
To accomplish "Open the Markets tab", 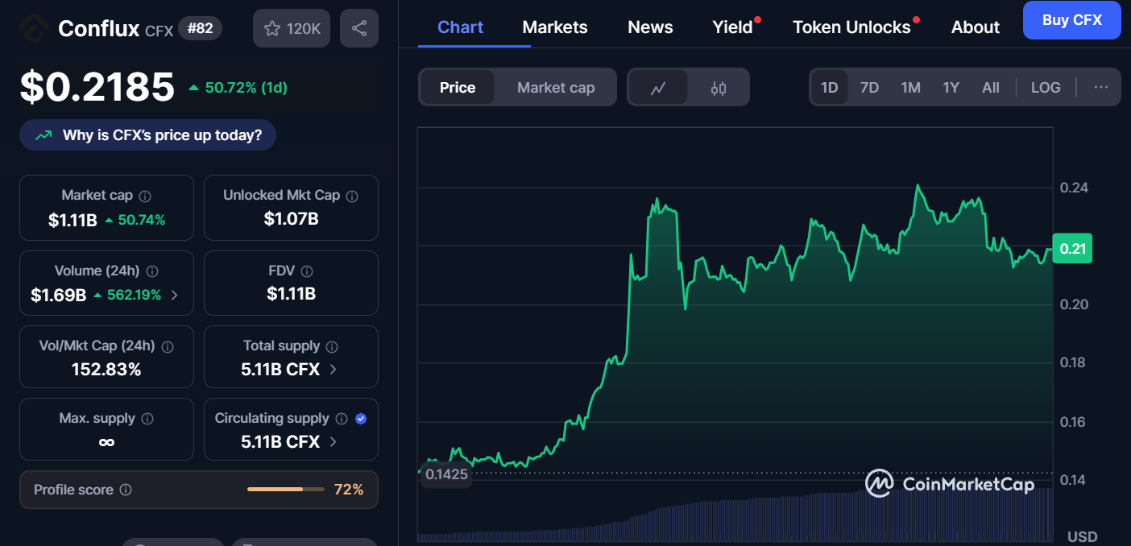I will click(x=555, y=27).
